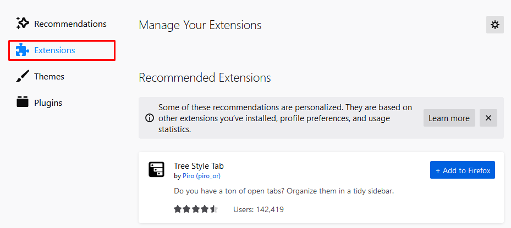The image size is (511, 228).
Task: Switch to the Themes category label
Action: coord(49,77)
